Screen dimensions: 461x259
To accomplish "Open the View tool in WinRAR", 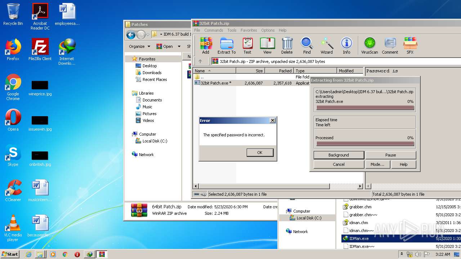I will (x=267, y=46).
